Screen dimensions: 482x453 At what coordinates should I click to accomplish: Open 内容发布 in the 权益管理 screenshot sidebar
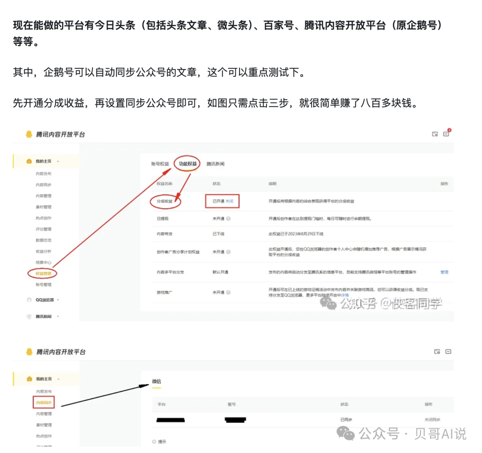tap(43, 174)
